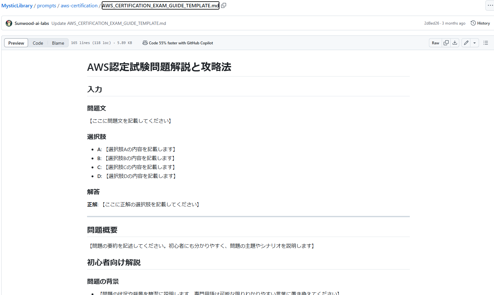Viewport: 494px width, 295px height.
Task: Open the prompts folder breadcrumb
Action: [47, 6]
